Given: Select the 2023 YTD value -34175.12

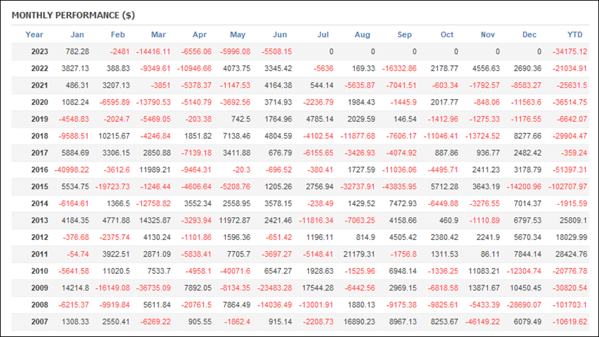Looking at the screenshot, I should (570, 52).
